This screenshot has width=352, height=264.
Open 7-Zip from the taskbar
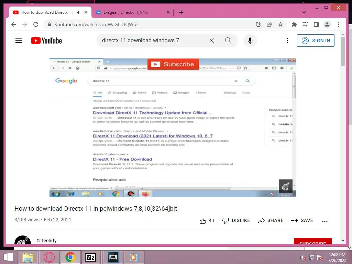[90, 257]
